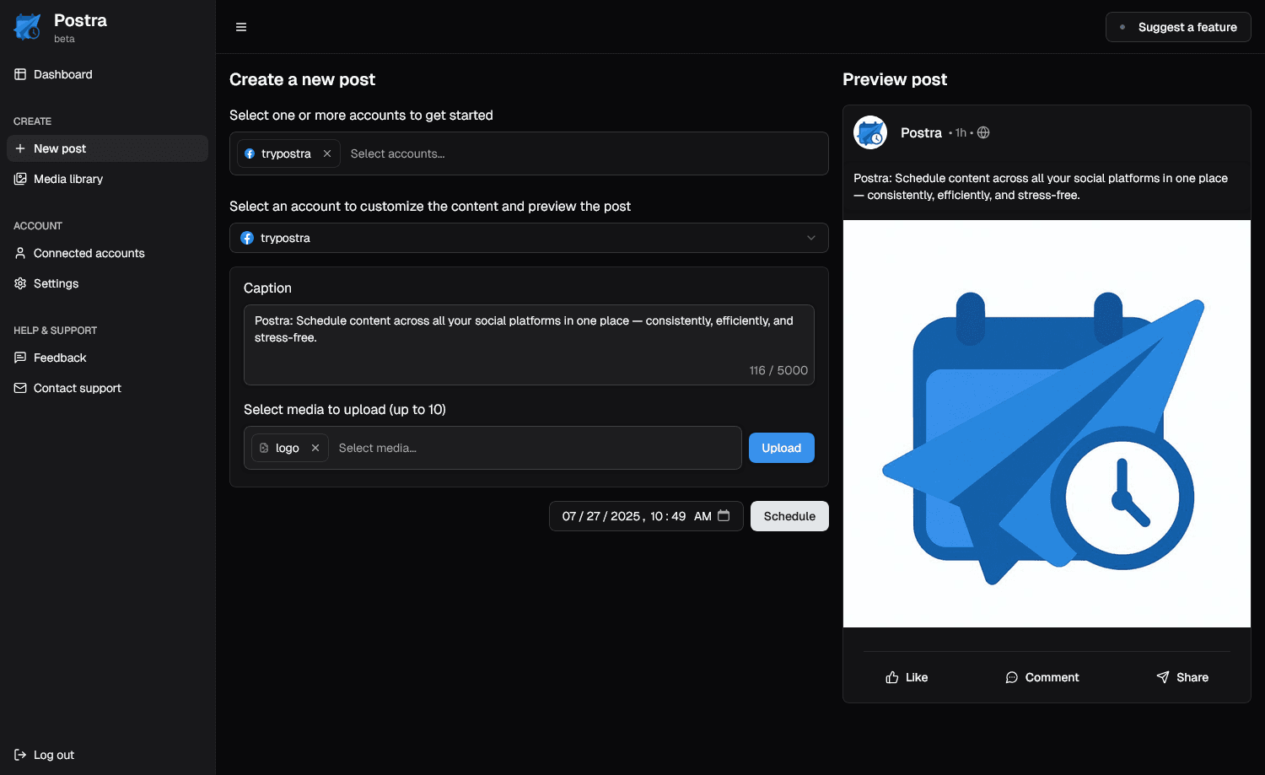This screenshot has width=1265, height=775.
Task: Click the Schedule button
Action: 789,516
